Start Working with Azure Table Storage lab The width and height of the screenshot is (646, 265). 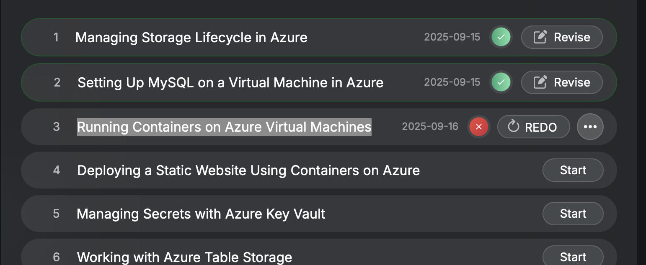click(x=573, y=256)
